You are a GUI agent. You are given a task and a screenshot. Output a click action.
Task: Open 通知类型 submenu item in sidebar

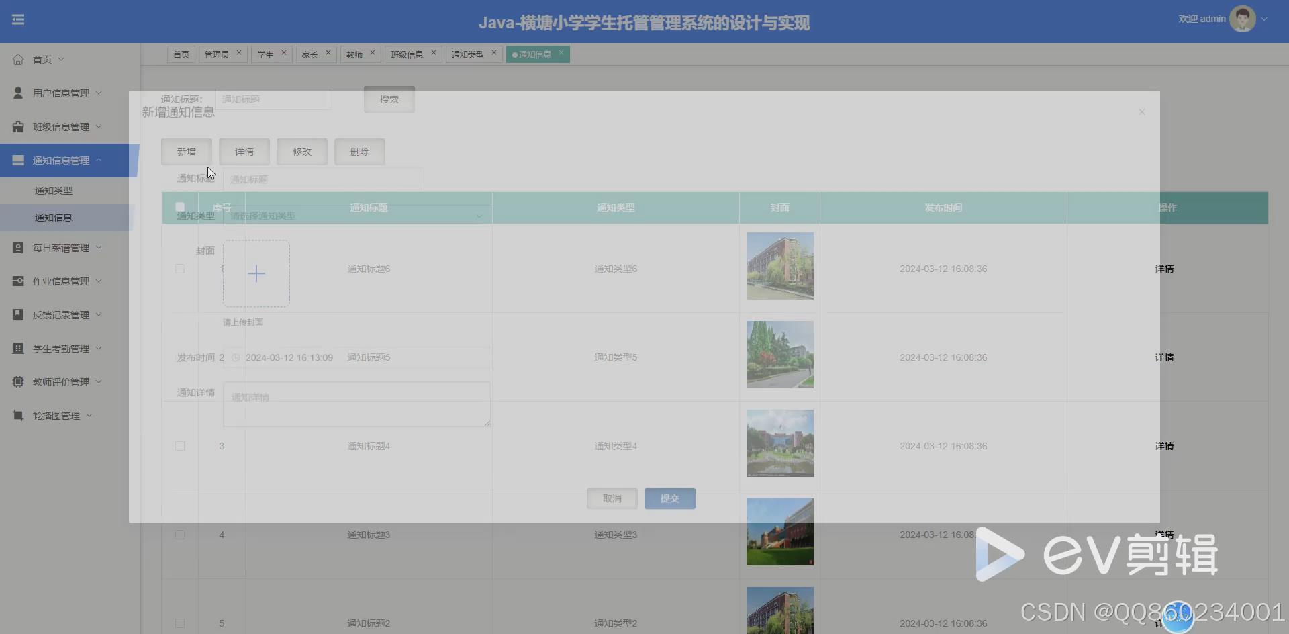(54, 191)
